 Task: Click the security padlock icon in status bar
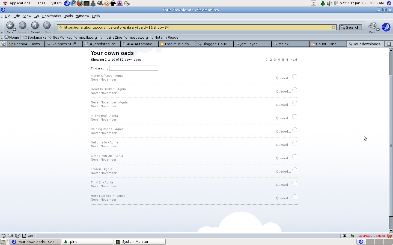click(x=352, y=236)
